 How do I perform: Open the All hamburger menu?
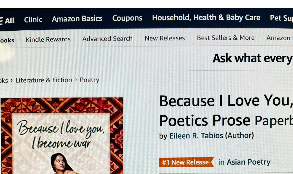7,20
